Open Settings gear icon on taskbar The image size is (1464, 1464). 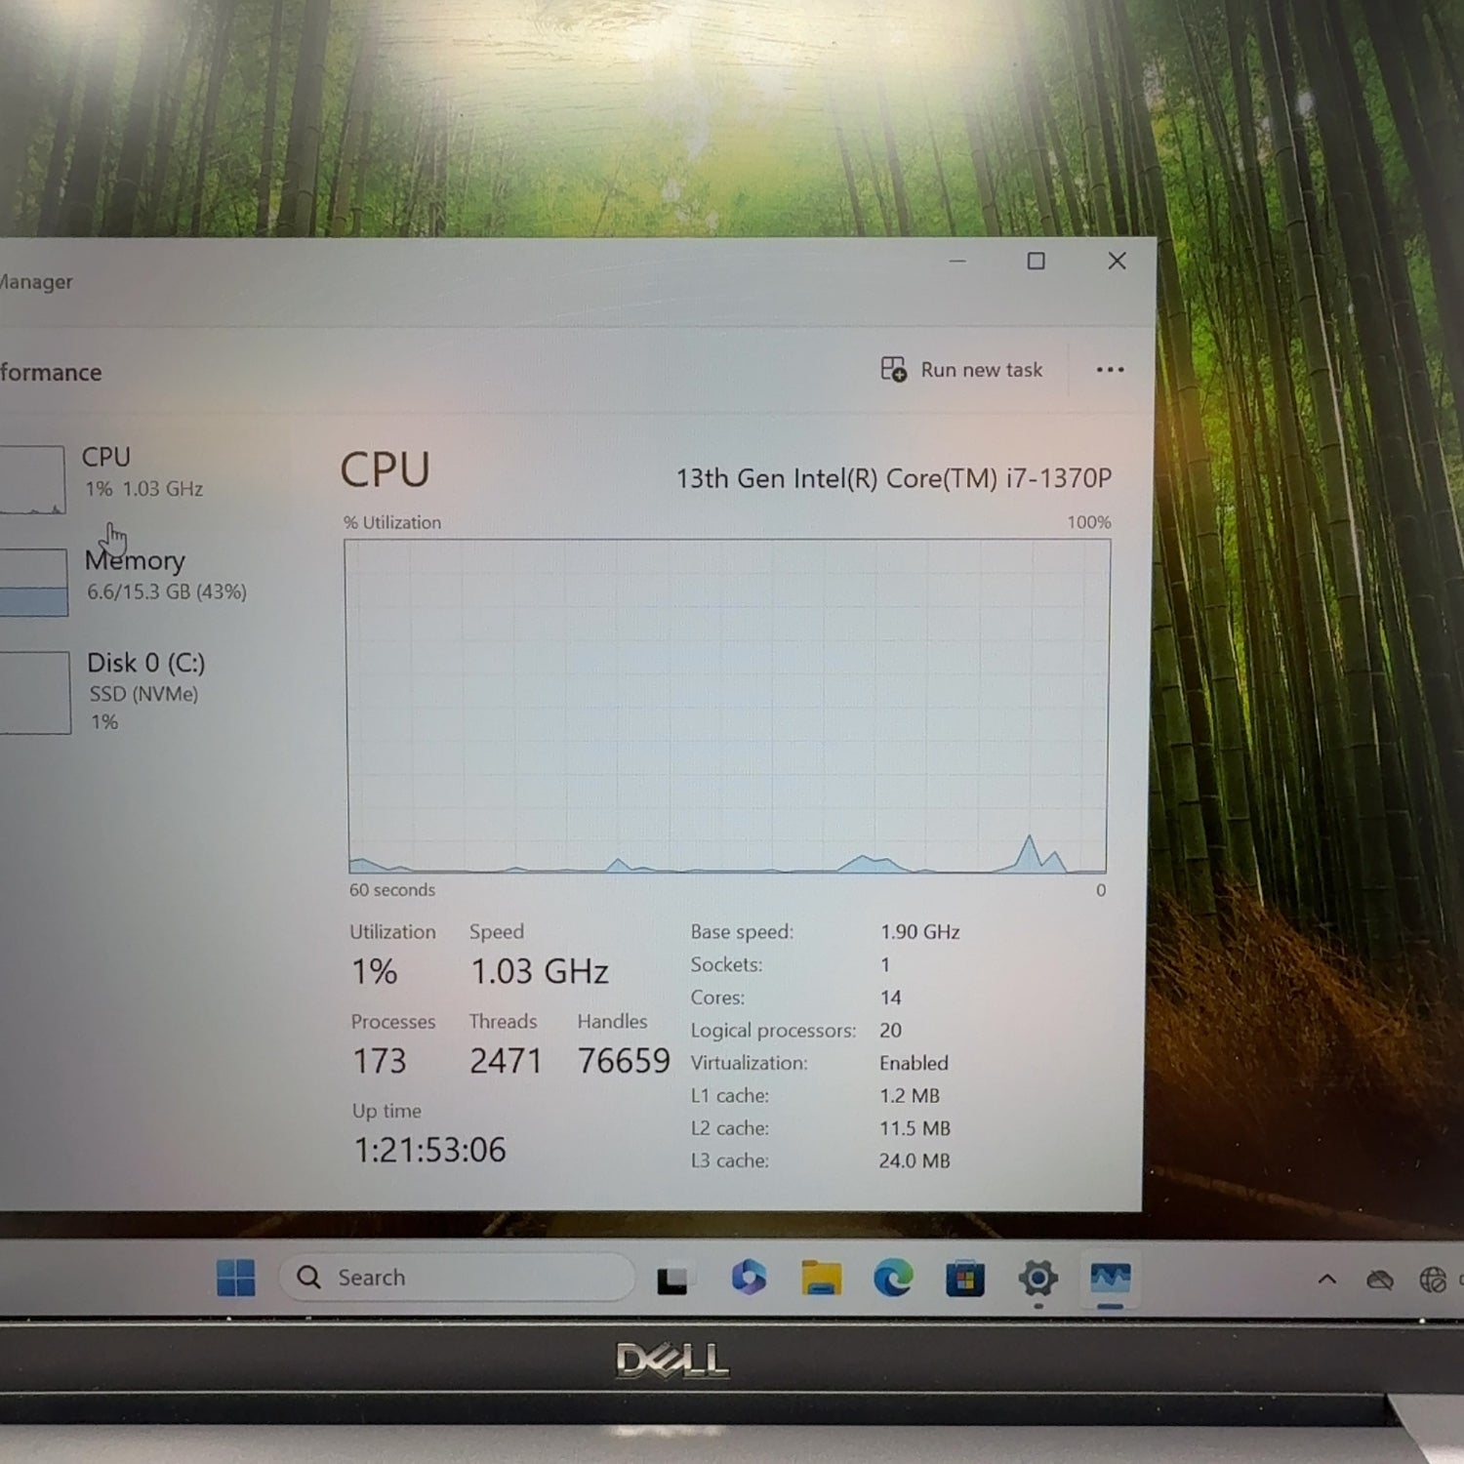click(x=1037, y=1278)
